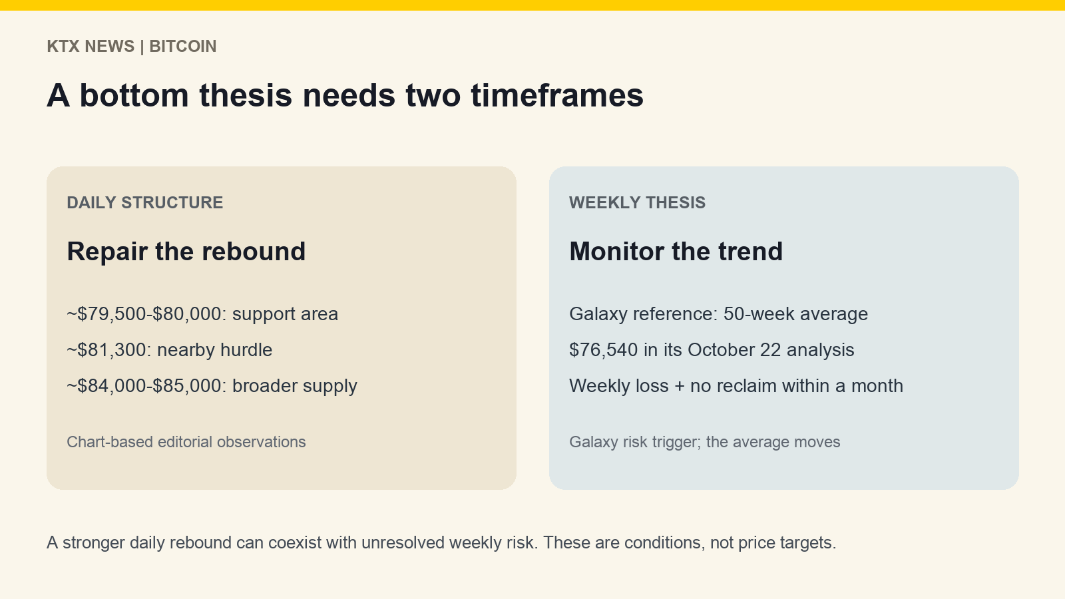Click the ~$81,300 nearby hurdle line
The image size is (1065, 599).
170,350
